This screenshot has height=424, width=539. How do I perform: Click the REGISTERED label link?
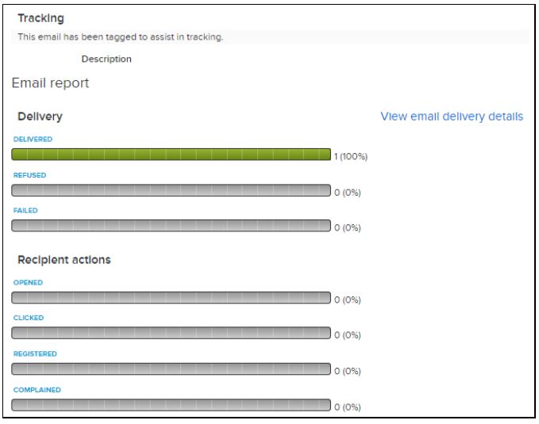(35, 354)
